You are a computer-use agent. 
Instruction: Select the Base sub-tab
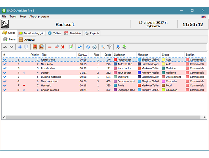pyautogui.click(x=9, y=39)
